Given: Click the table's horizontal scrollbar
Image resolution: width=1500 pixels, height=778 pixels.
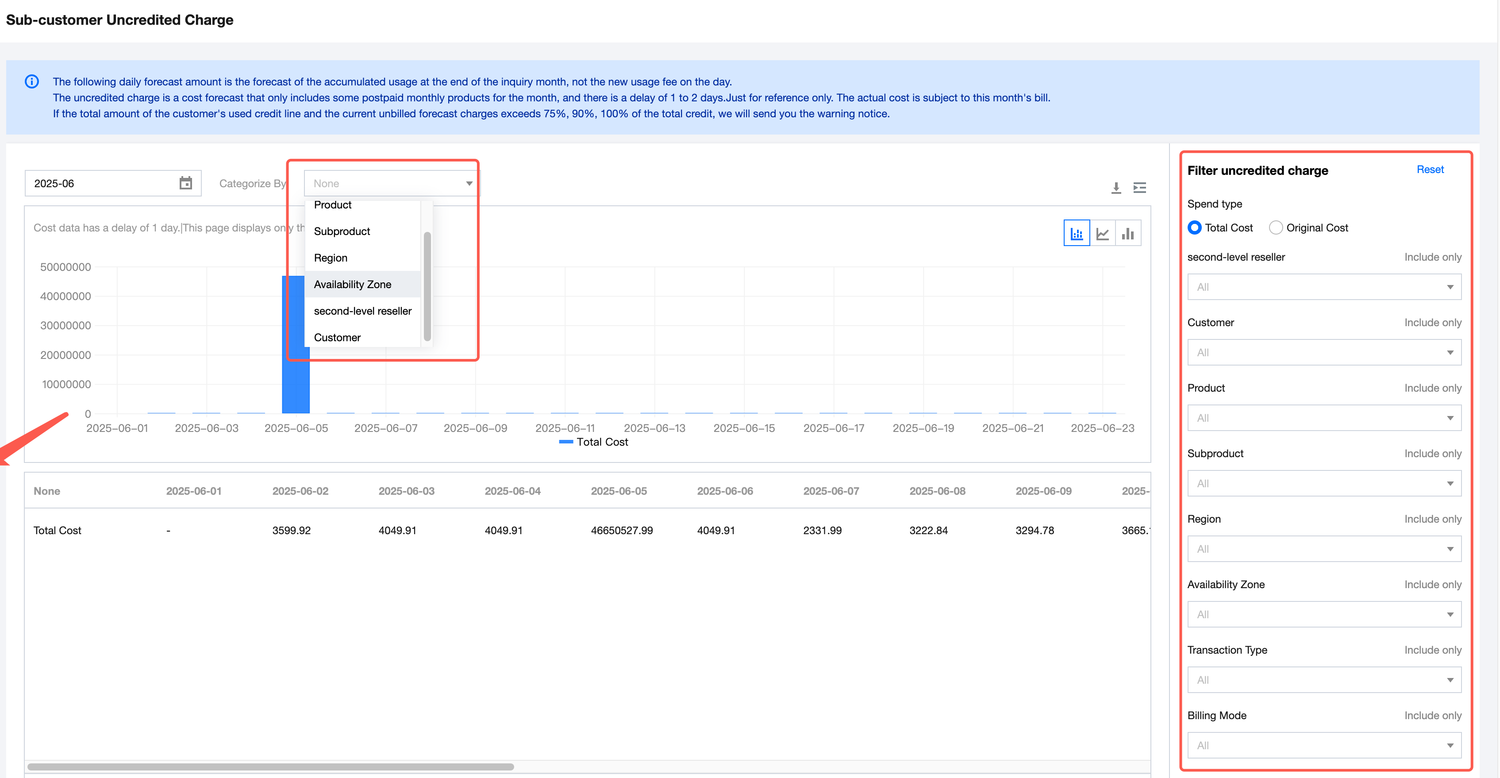Looking at the screenshot, I should tap(271, 767).
